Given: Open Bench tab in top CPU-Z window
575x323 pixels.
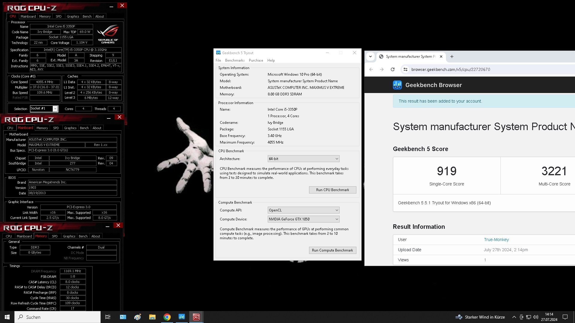Looking at the screenshot, I should tap(87, 16).
